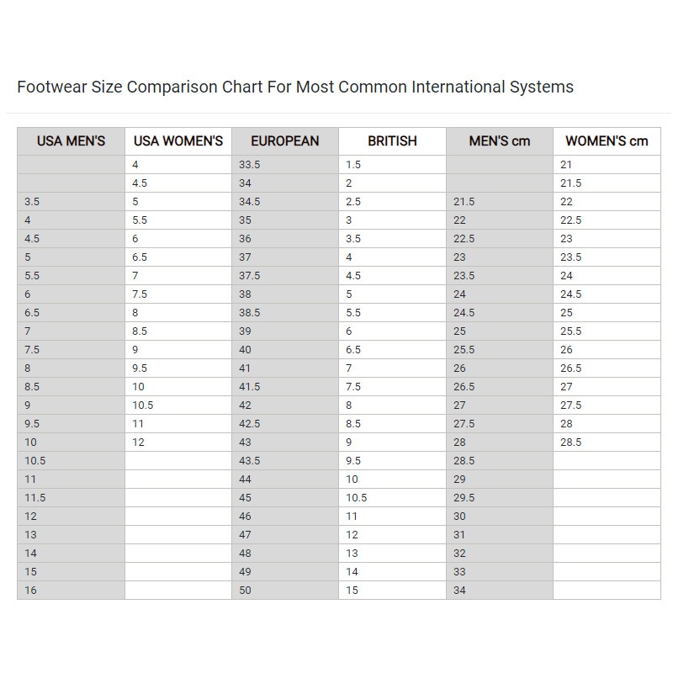
Task: Select Women's cm value 21 cell
Action: 607,164
